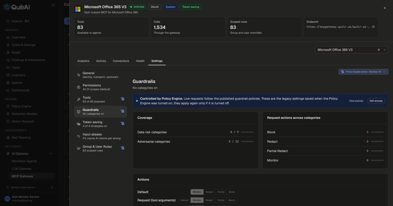Open Input aliases settings section
The image size is (393, 206).
[x=101, y=136]
